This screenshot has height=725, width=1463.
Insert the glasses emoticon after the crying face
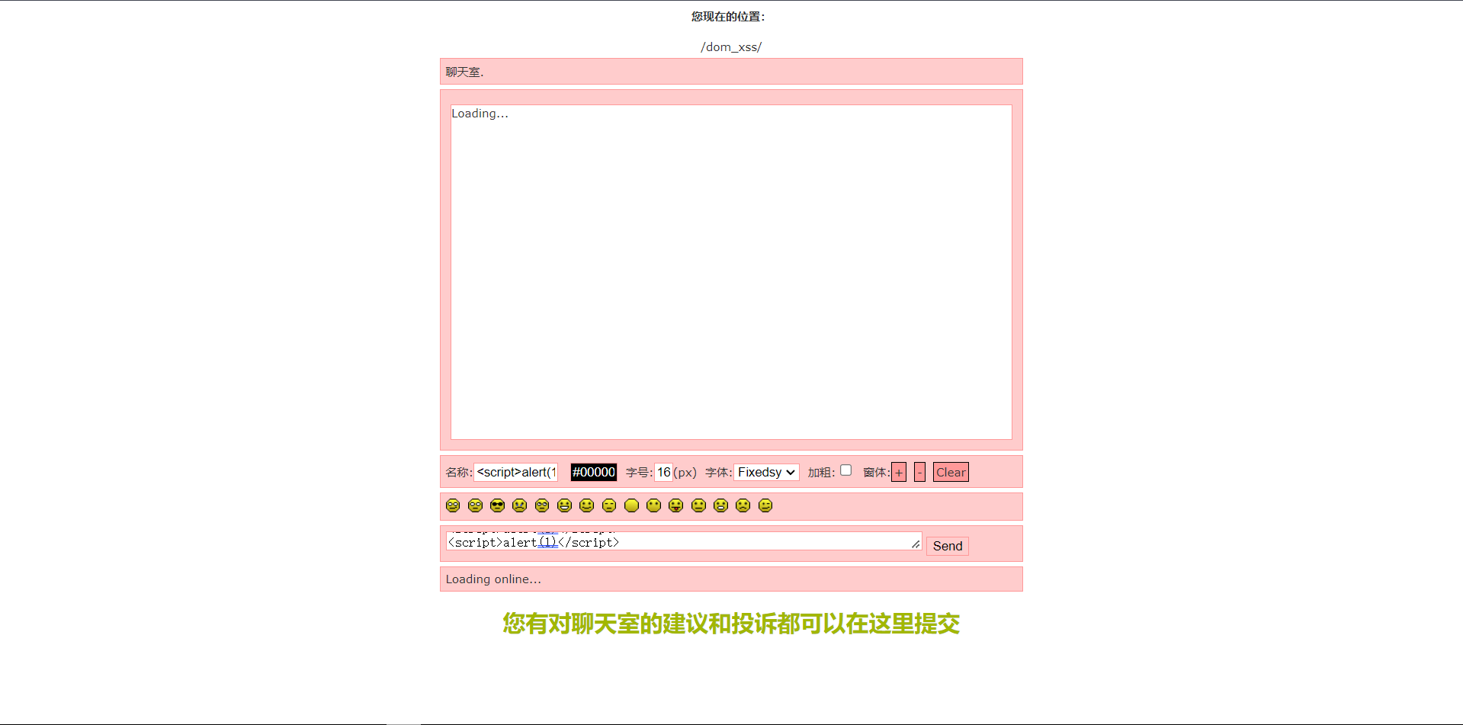tap(542, 505)
